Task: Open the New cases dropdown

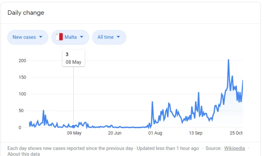Action: 28,37
